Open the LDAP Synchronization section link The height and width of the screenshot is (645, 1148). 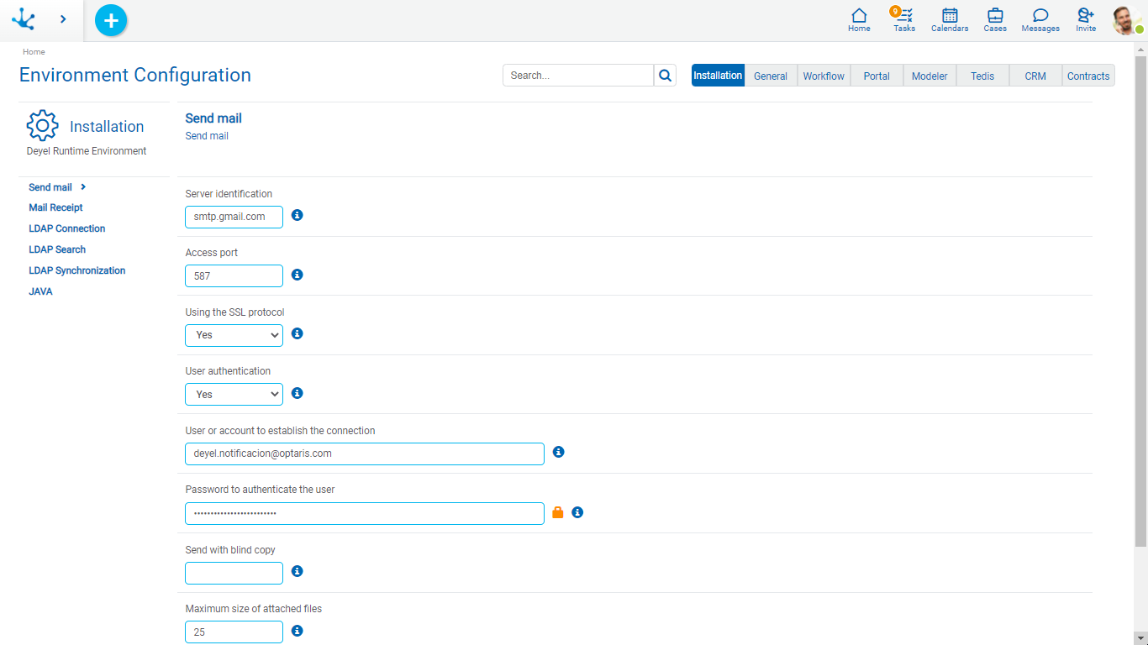click(76, 270)
